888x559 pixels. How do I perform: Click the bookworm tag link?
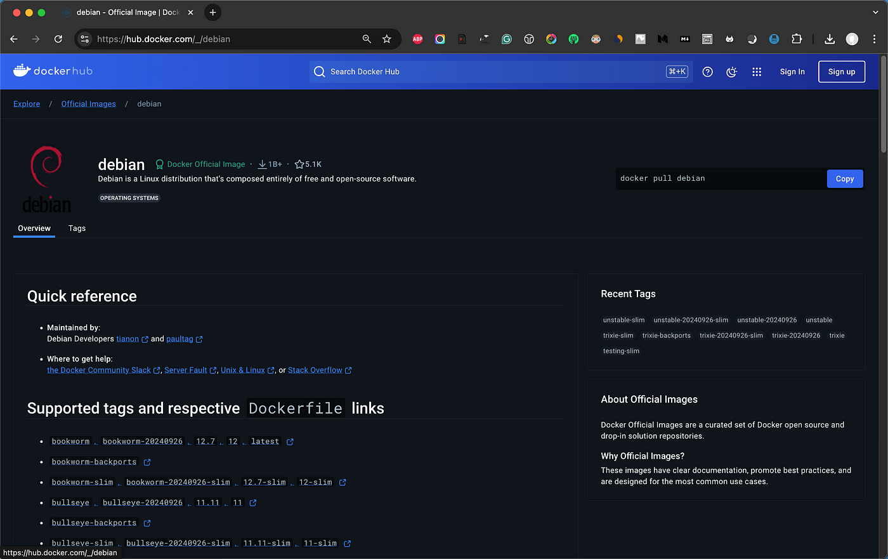pos(71,442)
